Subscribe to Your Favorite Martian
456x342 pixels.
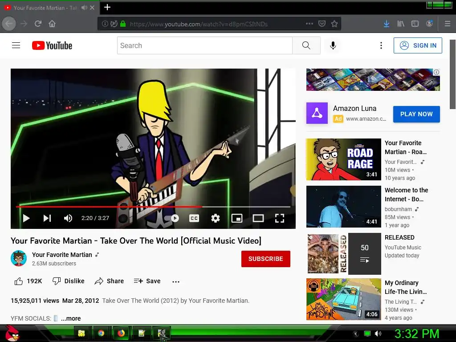(265, 259)
